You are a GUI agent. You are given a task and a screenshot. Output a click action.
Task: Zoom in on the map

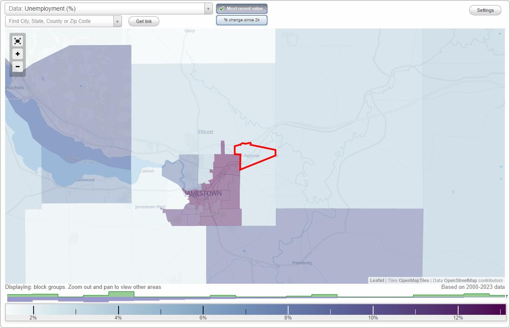[17, 54]
